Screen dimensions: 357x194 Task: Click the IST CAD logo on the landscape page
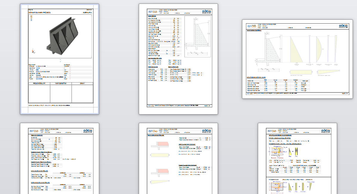252,26
